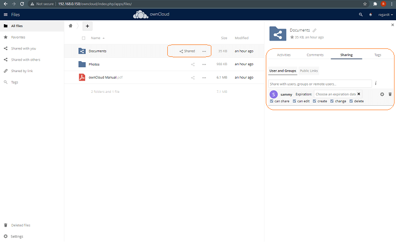
Task: Sort files by Name column
Action: point(96,38)
